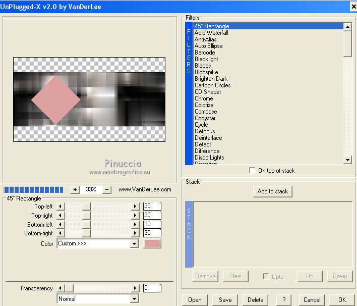357x306 pixels.
Task: Cancel the UnPlugged-X dialog
Action: [x=312, y=300]
